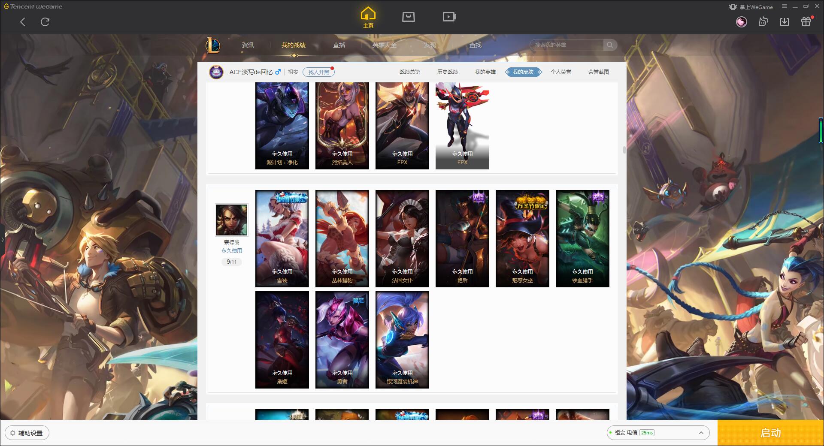The height and width of the screenshot is (446, 824).
Task: Switch to the 我的英雄 sub-tab
Action: pyautogui.click(x=485, y=72)
